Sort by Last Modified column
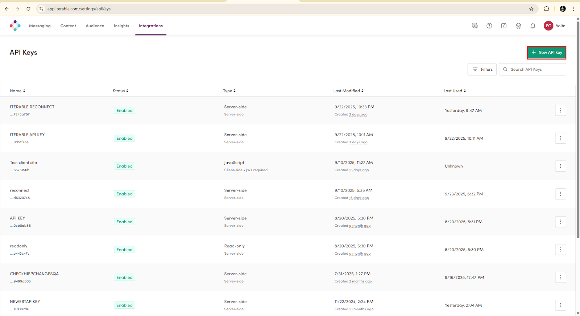 point(348,91)
